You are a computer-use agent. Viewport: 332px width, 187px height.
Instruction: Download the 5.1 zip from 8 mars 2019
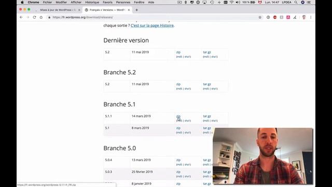click(x=178, y=128)
